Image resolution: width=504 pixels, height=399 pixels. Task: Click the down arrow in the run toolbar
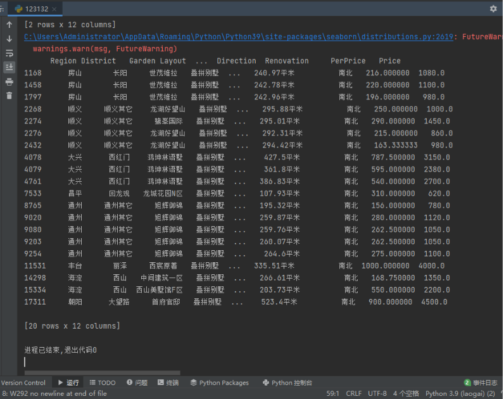pos(9,39)
